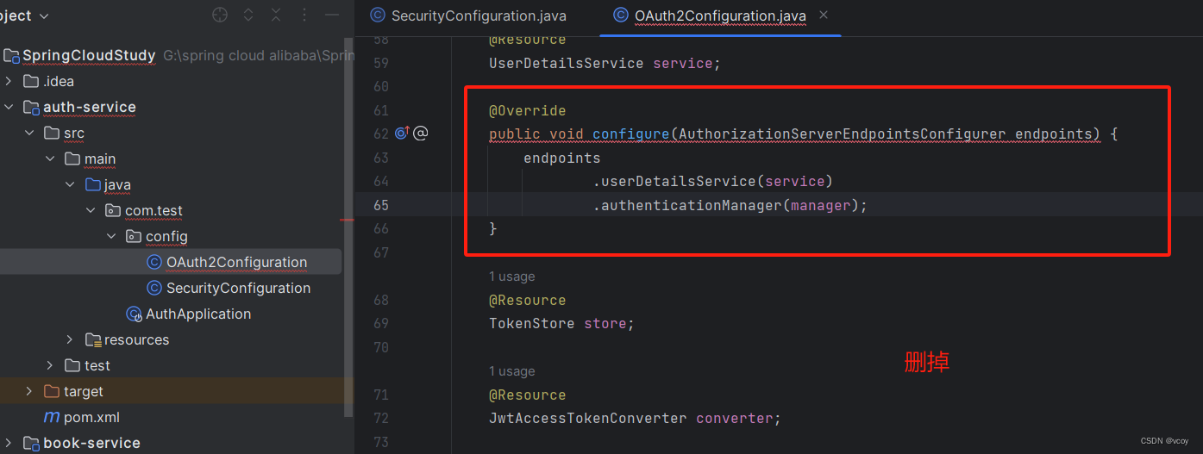
Task: Select SecurityConfiguration class in project tree
Action: [x=238, y=288]
